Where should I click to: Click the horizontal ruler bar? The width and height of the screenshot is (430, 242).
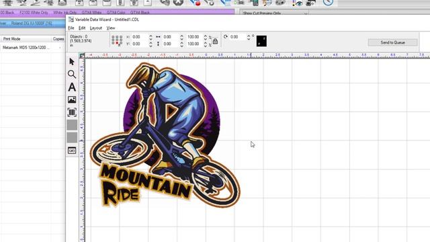(x=257, y=55)
